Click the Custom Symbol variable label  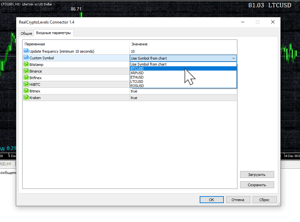(x=41, y=58)
